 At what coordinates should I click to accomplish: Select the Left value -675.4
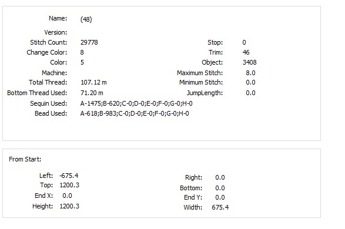(69, 176)
